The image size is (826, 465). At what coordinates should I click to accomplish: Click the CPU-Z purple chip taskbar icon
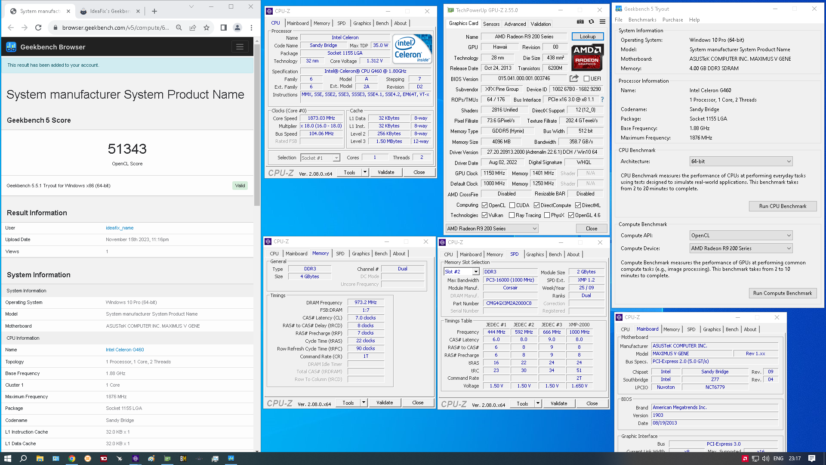[x=136, y=459]
